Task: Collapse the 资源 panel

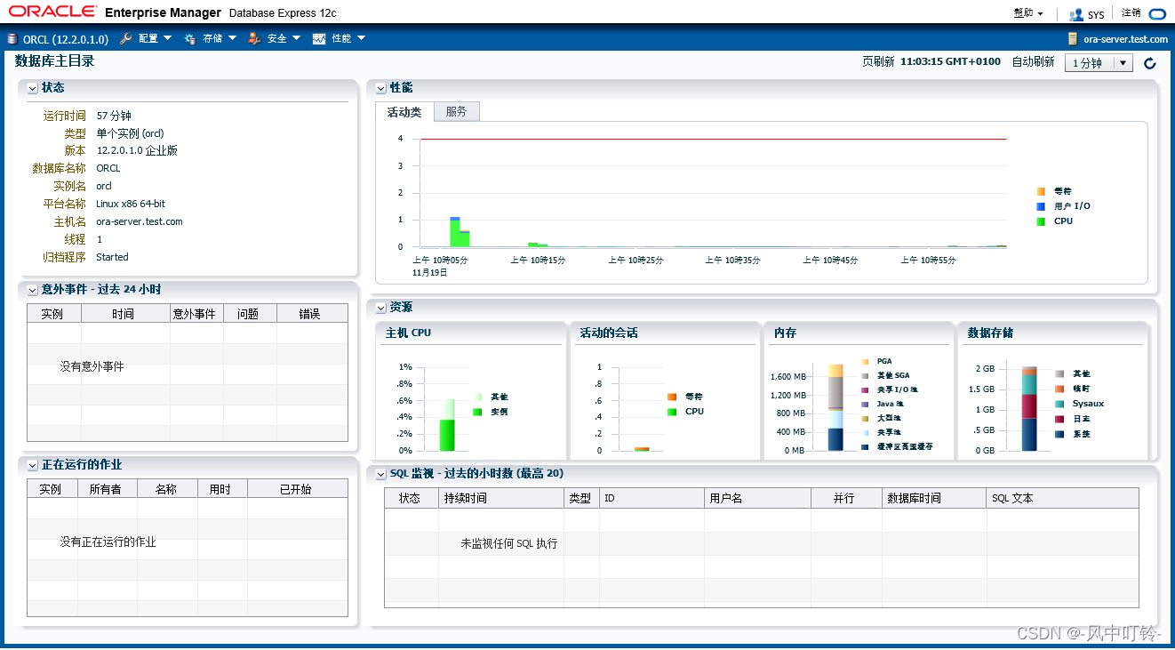Action: pos(381,308)
